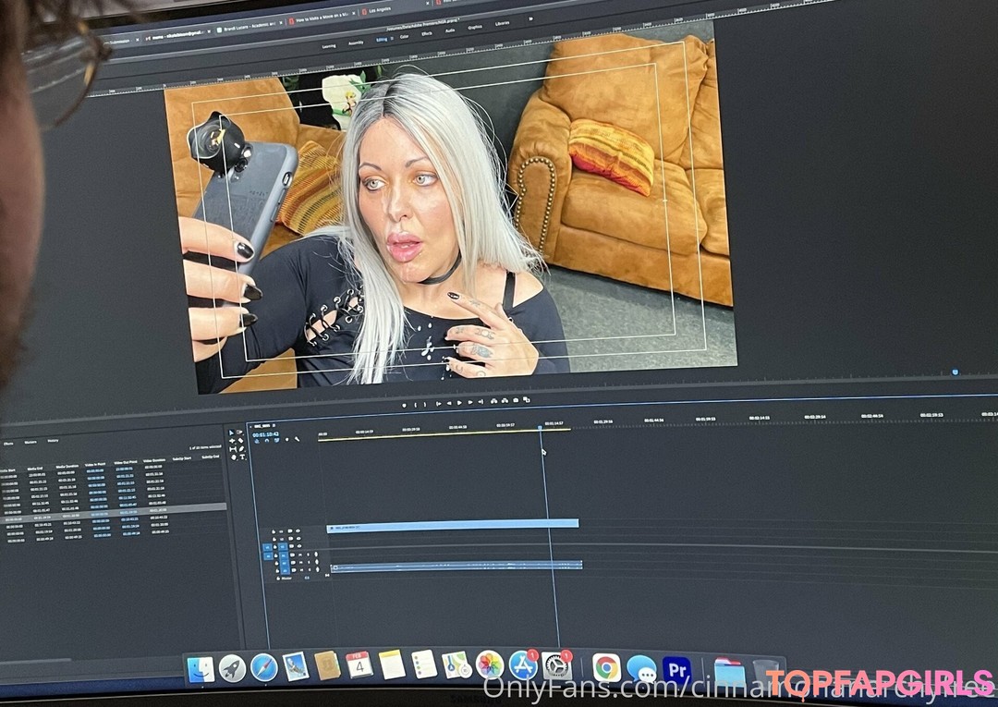
Task: Launch the Photos app in dock
Action: point(489,664)
